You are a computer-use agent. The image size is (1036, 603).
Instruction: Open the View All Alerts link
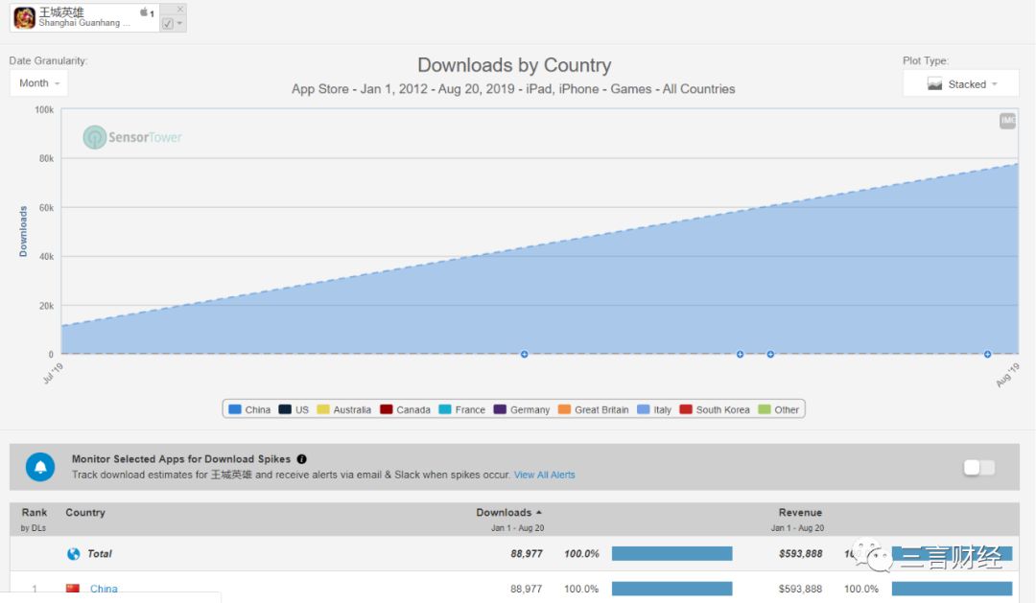point(544,475)
